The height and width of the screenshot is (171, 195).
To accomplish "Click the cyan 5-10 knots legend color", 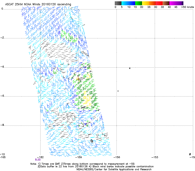I will [x=125, y=3].
